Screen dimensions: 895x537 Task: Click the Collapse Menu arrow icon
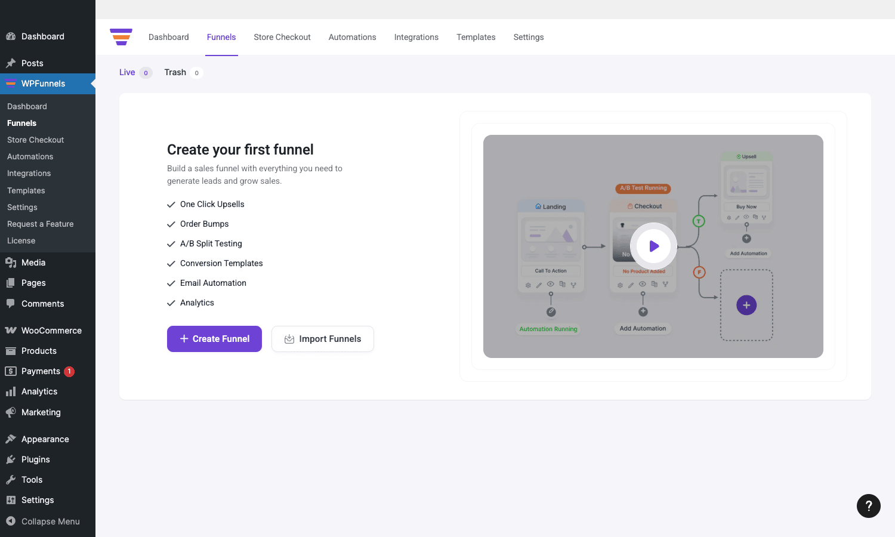11,521
